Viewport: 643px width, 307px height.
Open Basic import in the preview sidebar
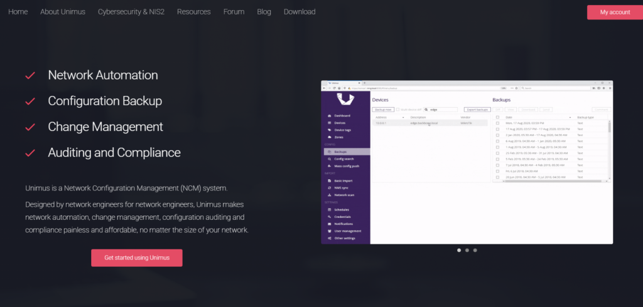point(341,180)
